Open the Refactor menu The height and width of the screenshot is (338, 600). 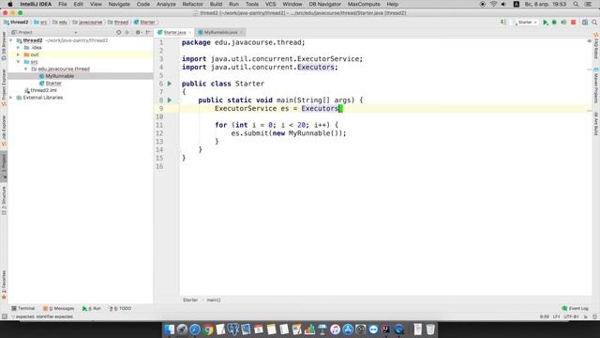(192, 4)
